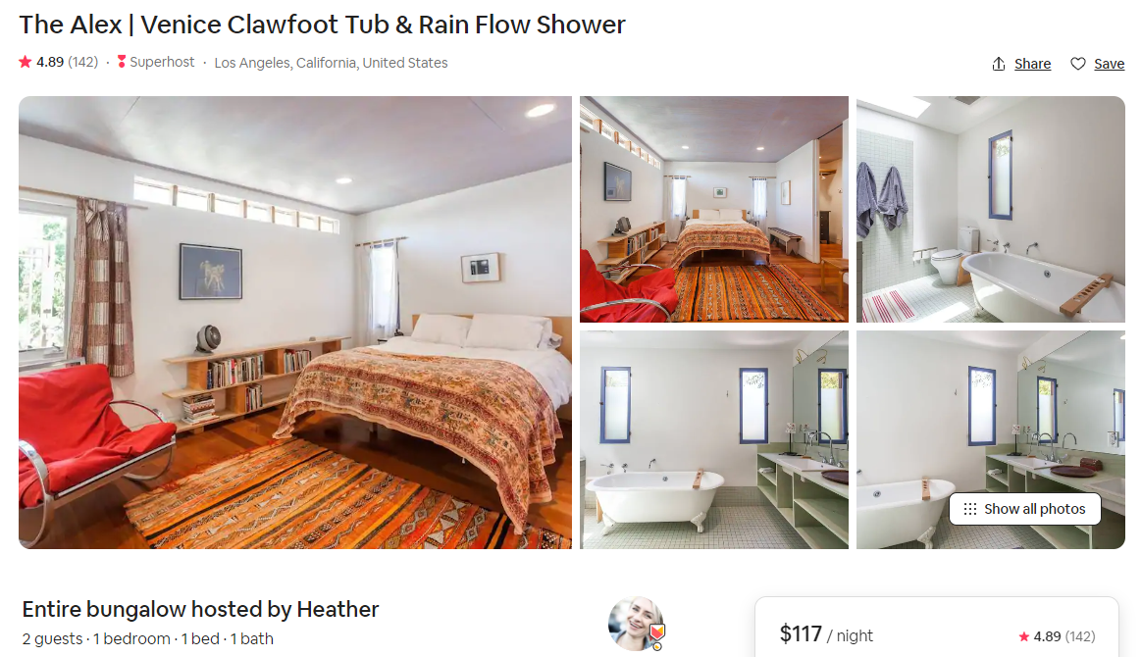Click the share upload icon

click(x=999, y=64)
